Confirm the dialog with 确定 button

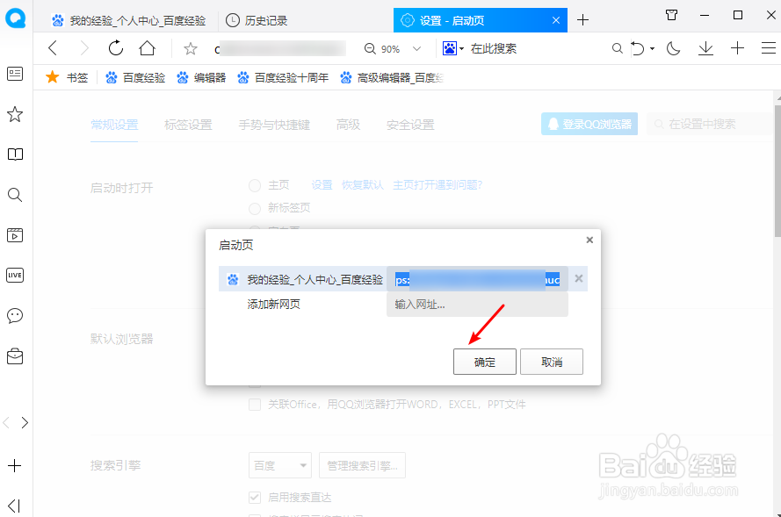coord(484,361)
